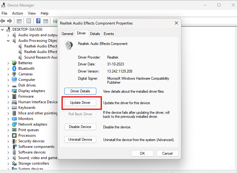The width and height of the screenshot is (237, 173).
Task: Open the Action menu
Action: click(x=17, y=13)
